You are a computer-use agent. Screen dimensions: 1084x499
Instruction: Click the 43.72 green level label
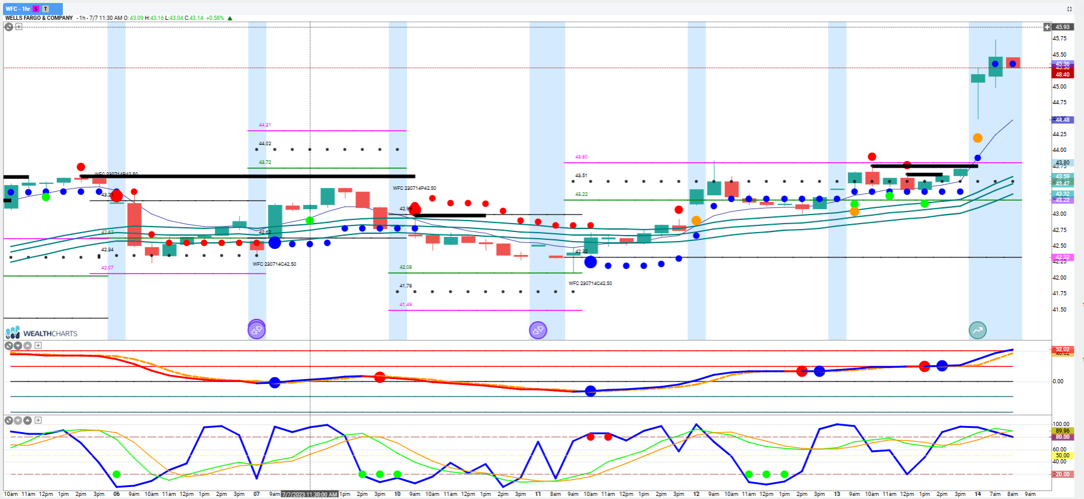click(265, 162)
